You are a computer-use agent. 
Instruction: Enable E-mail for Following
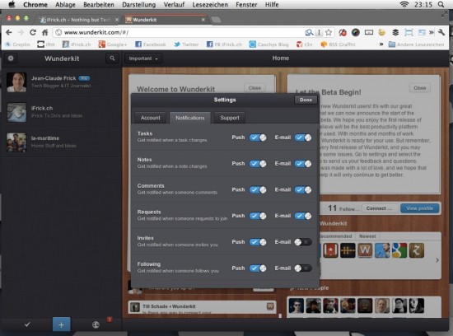pyautogui.click(x=303, y=268)
